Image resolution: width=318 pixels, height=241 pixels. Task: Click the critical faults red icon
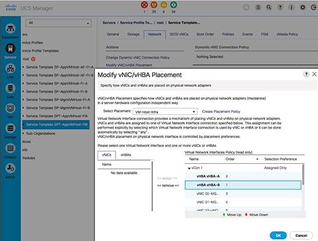click(x=144, y=5)
